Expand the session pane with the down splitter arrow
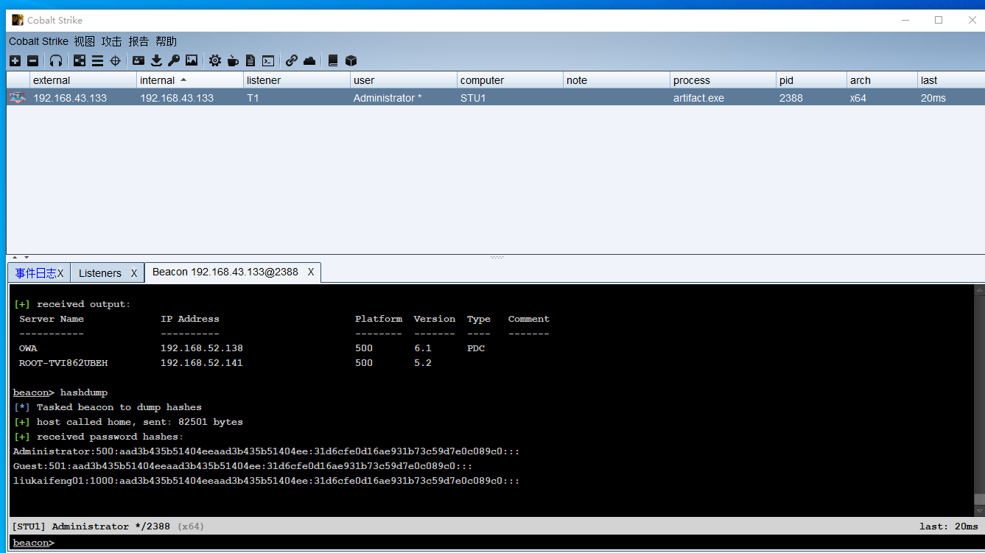The height and width of the screenshot is (553, 985). [27, 257]
